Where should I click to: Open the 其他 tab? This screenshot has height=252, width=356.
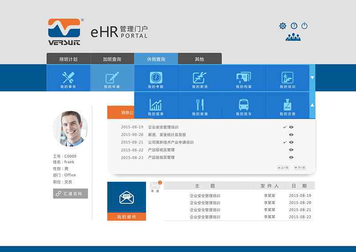[199, 59]
